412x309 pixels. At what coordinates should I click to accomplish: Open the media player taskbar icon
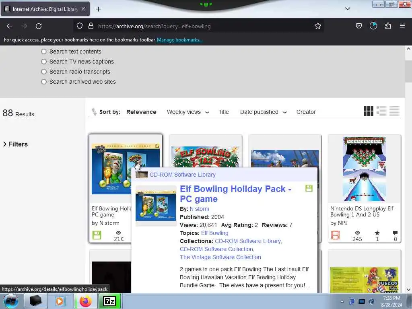pyautogui.click(x=60, y=301)
